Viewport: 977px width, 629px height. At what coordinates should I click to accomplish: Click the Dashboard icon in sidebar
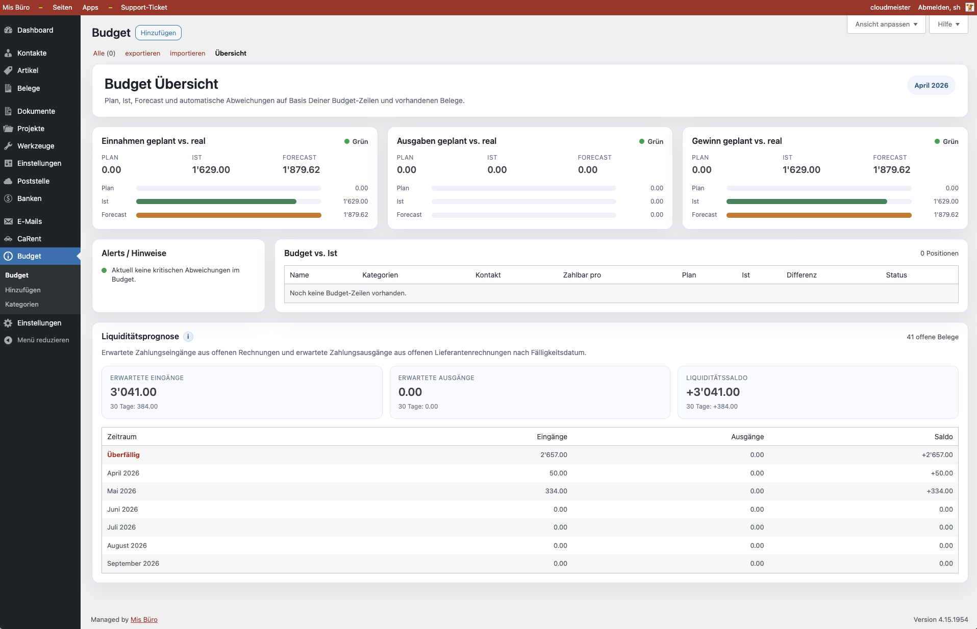pyautogui.click(x=8, y=30)
